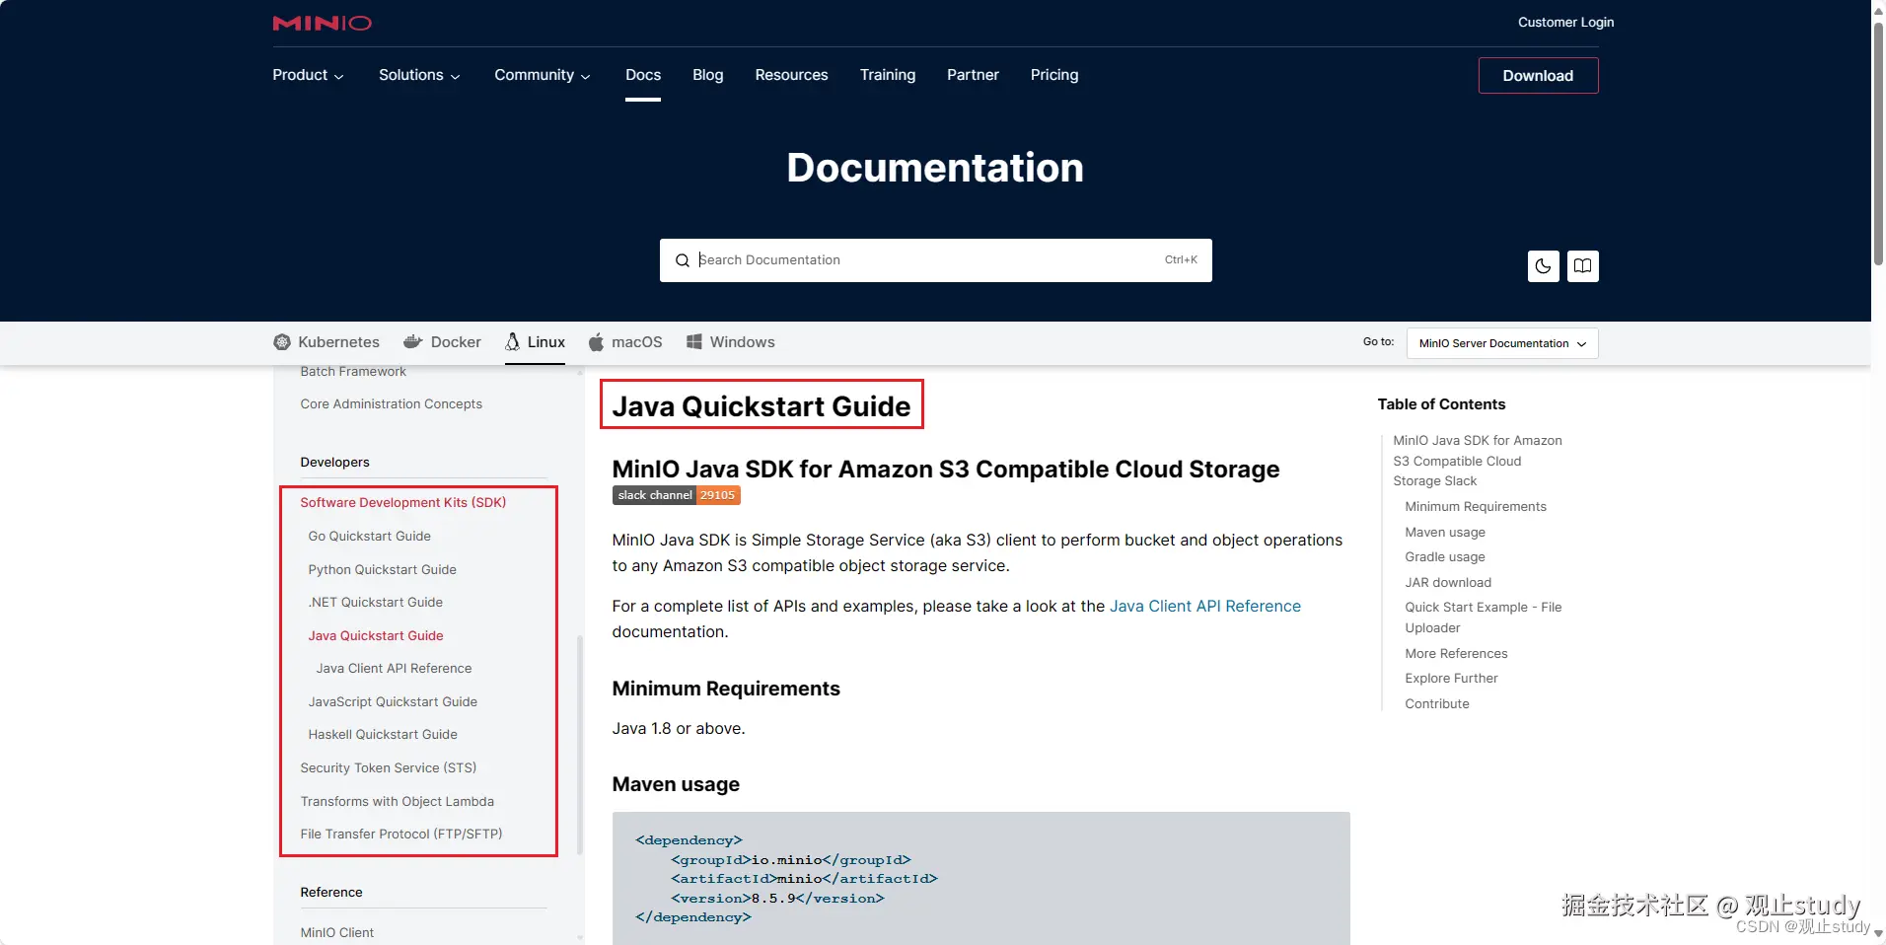Open the Pricing navigation item

pos(1054,75)
